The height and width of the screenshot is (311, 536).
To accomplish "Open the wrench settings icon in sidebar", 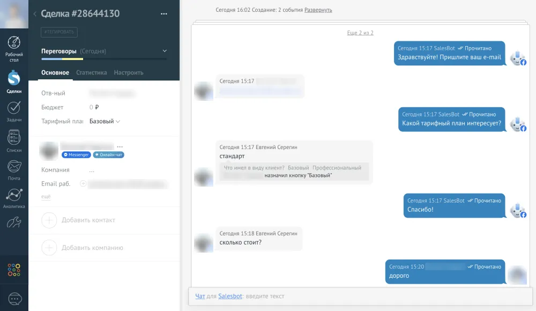I will point(14,223).
